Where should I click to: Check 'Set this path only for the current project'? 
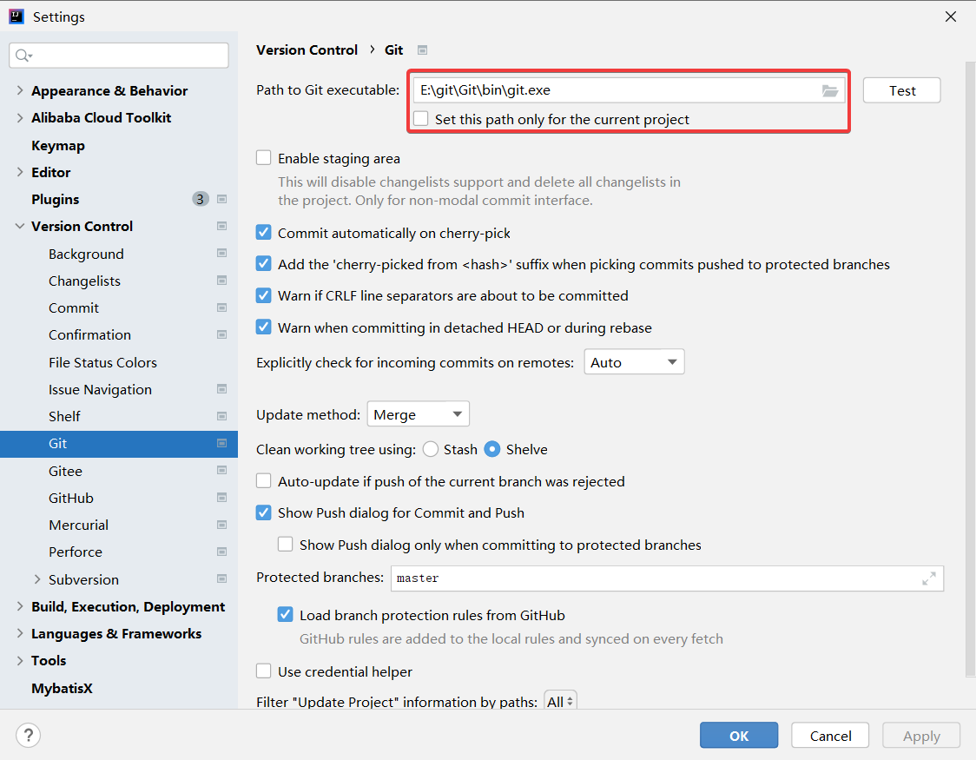421,118
